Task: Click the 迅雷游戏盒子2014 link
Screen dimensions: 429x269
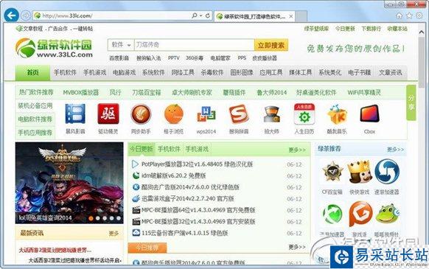Action: (188, 199)
